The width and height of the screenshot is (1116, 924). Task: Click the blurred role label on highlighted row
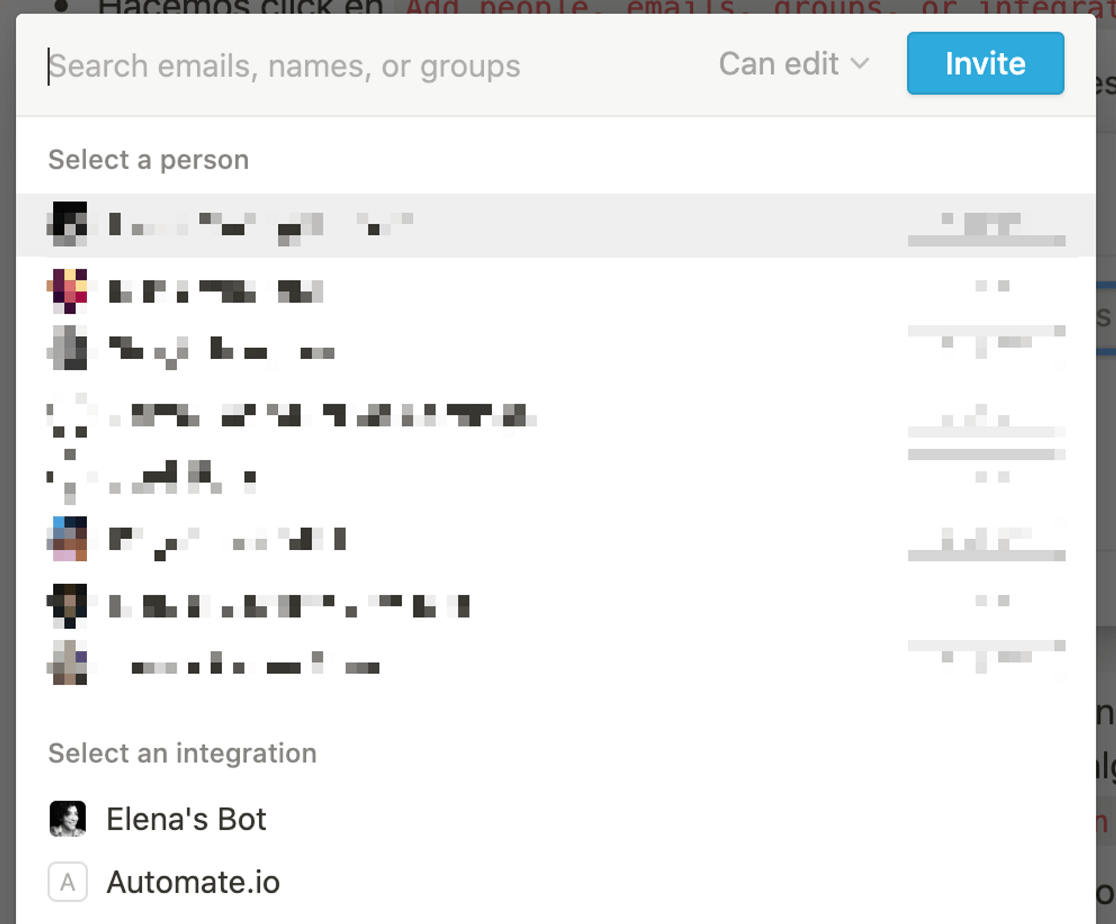[986, 230]
